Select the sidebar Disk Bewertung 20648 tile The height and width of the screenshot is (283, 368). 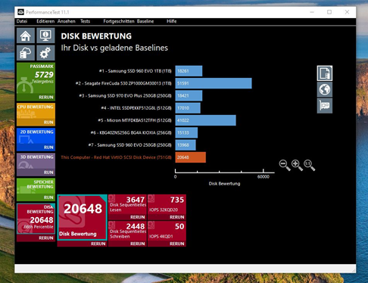[36, 219]
